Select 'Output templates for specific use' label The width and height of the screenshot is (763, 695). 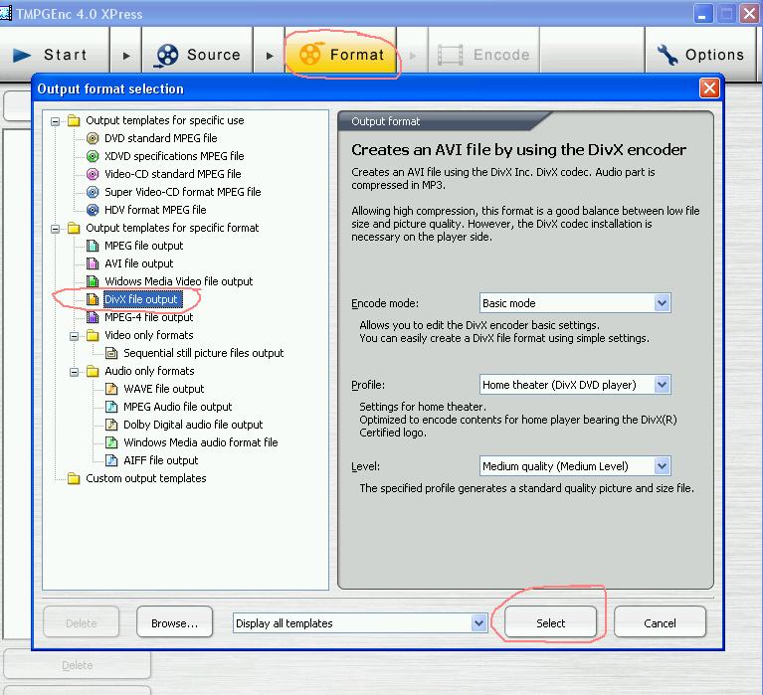point(165,120)
